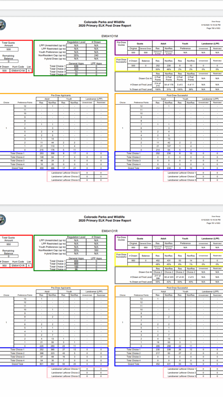Click the EM041O1R hunt code cell in the red box

pos(18,266)
